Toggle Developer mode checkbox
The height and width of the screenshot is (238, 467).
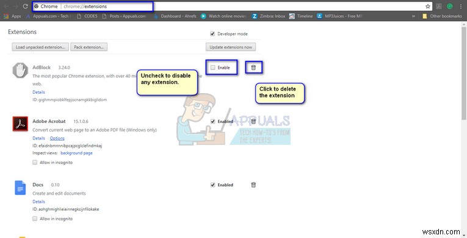coord(212,34)
